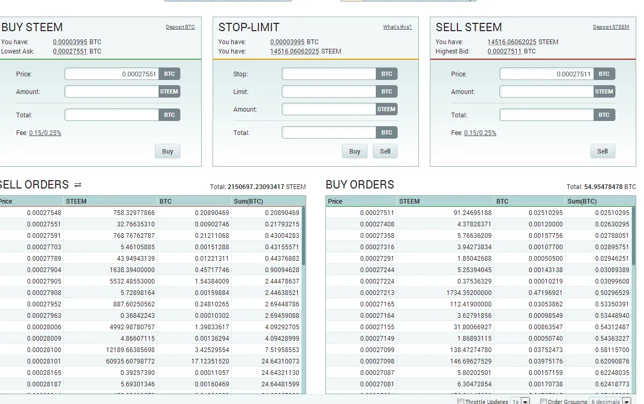The height and width of the screenshot is (404, 644).
Task: Select buy order at price 0.00027099
Action: point(479,350)
